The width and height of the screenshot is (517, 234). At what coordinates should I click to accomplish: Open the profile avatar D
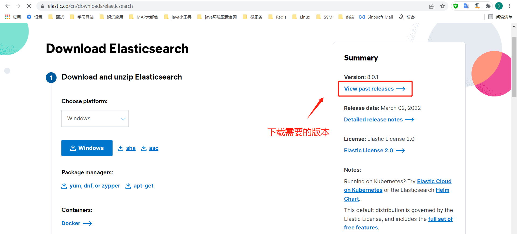(499, 6)
